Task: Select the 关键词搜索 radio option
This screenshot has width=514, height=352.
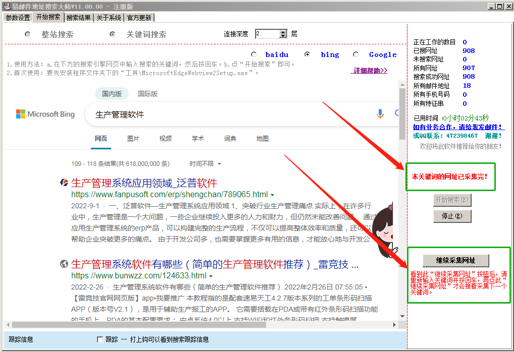Action: (113, 34)
